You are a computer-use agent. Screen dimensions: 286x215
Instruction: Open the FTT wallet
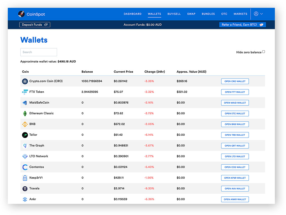(x=235, y=92)
